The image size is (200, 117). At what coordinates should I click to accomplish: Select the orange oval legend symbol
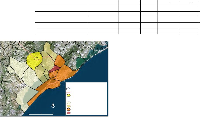click(69, 109)
